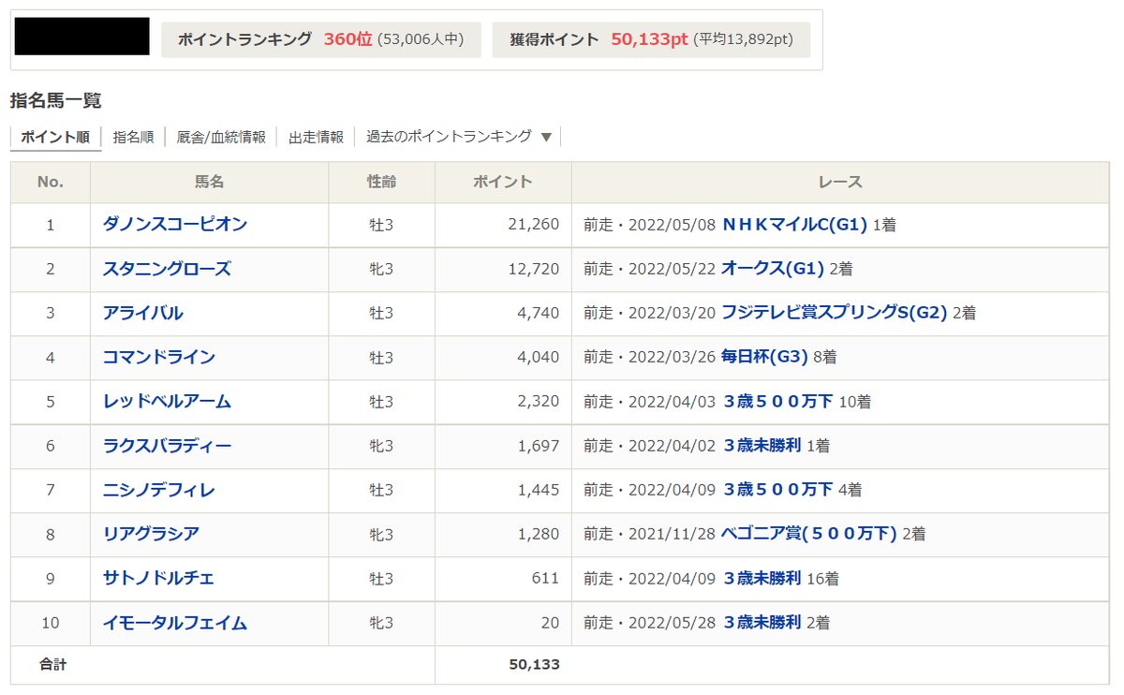1124x695 pixels.
Task: Click the points value 4,740
Action: coord(538,313)
